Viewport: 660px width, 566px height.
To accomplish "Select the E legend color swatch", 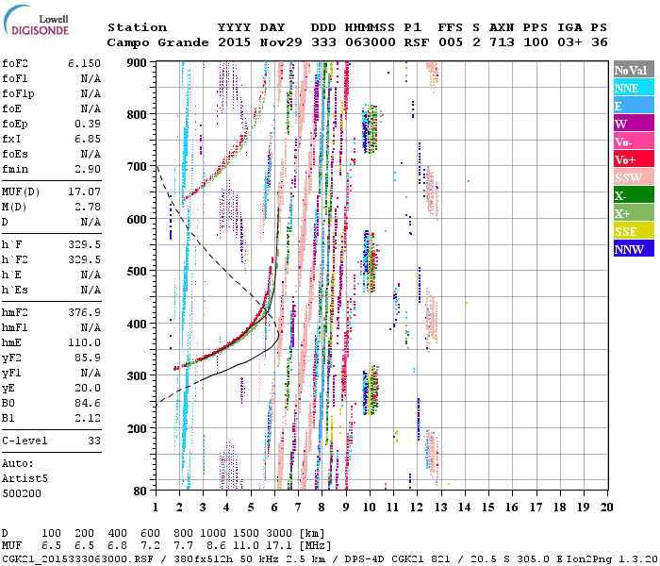I will coord(634,106).
